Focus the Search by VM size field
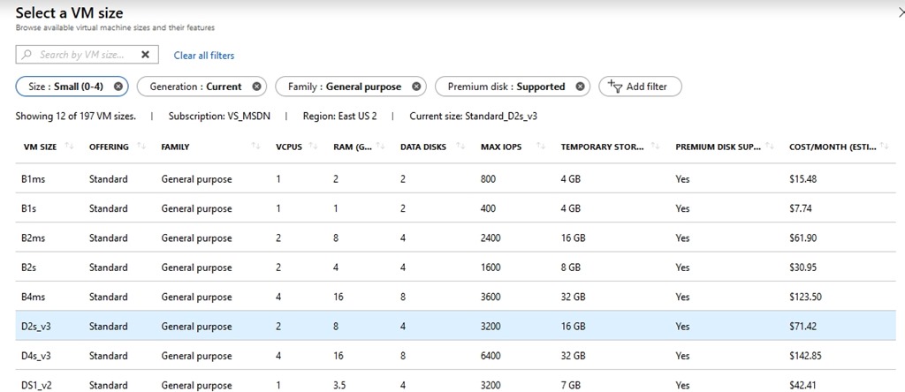This screenshot has height=392, width=905. [81, 55]
